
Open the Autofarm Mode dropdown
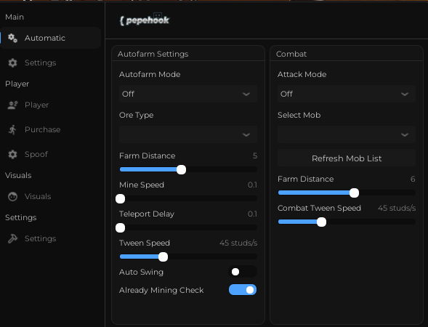[x=188, y=94]
